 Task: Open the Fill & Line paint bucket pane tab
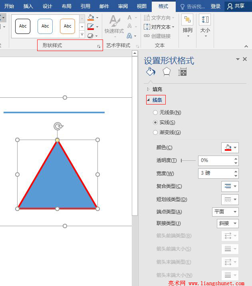point(151,72)
